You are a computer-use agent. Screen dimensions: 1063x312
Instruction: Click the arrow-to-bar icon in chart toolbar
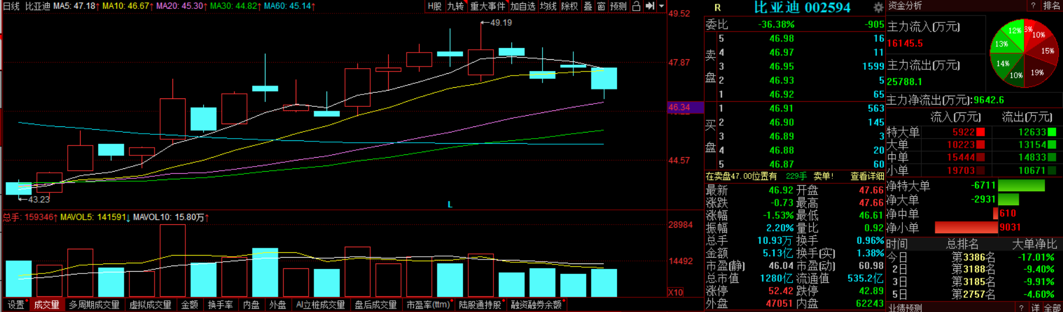coord(650,6)
